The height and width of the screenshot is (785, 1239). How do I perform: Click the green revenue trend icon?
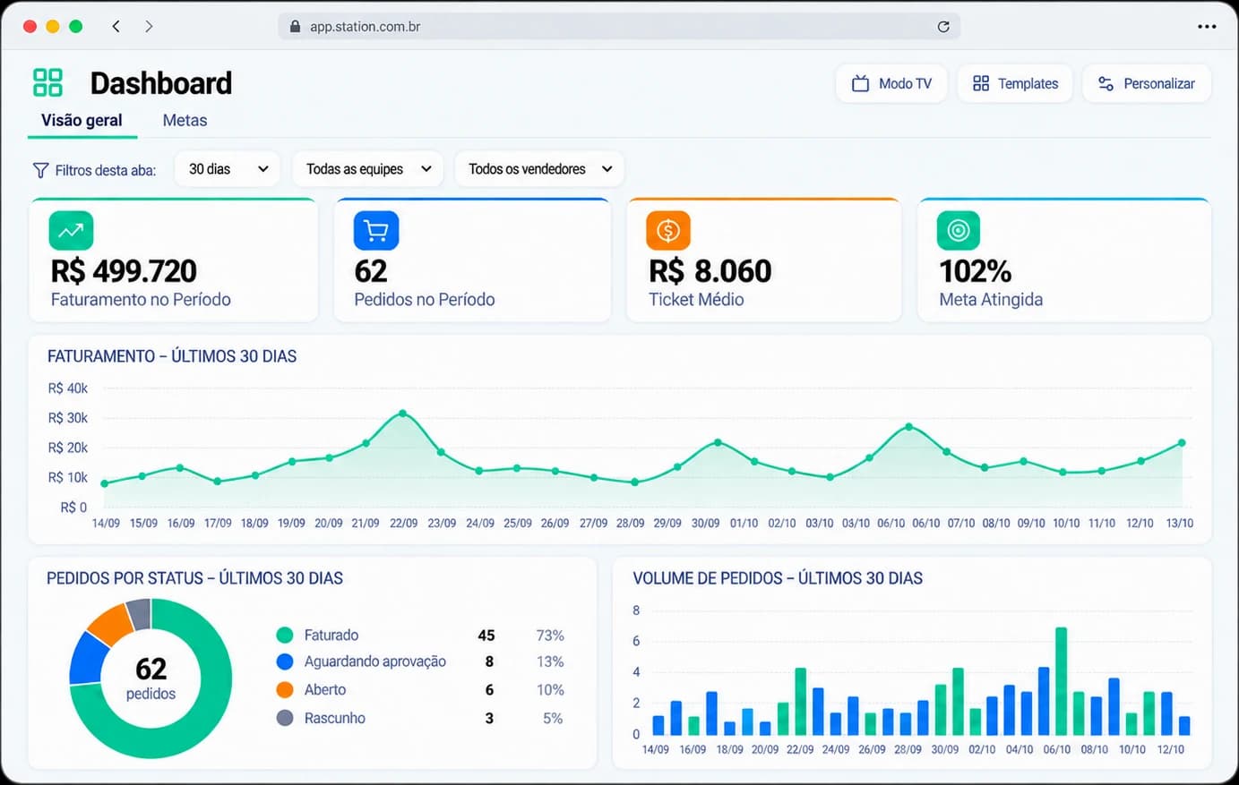71,231
